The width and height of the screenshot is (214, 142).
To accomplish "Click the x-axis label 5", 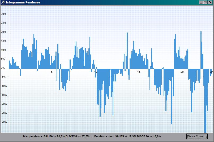I will point(52,72).
